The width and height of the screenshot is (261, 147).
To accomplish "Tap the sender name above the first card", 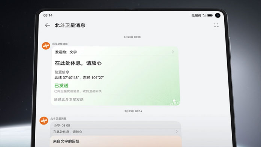I will point(60,44).
